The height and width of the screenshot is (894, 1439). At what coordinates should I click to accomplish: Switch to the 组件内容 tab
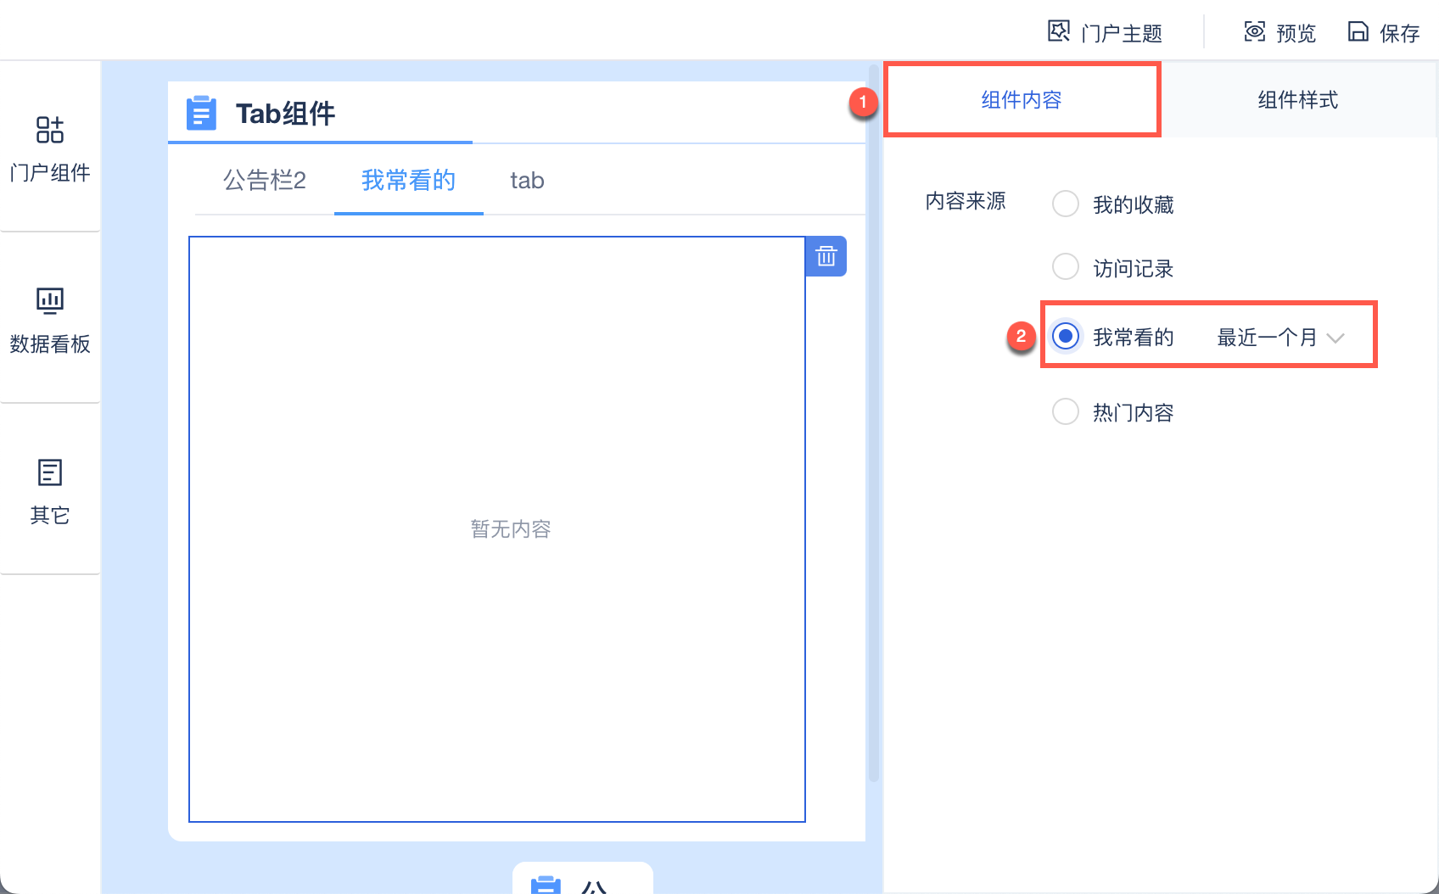tap(1022, 99)
